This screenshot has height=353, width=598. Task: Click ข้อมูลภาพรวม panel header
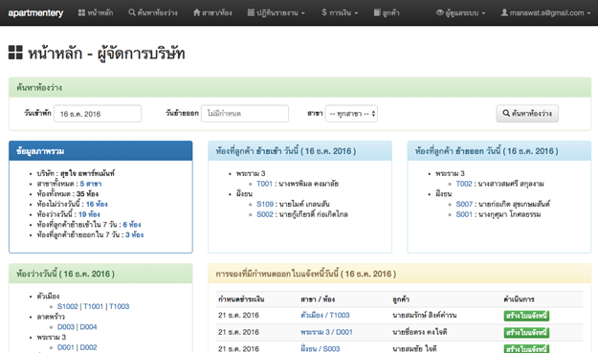100,151
